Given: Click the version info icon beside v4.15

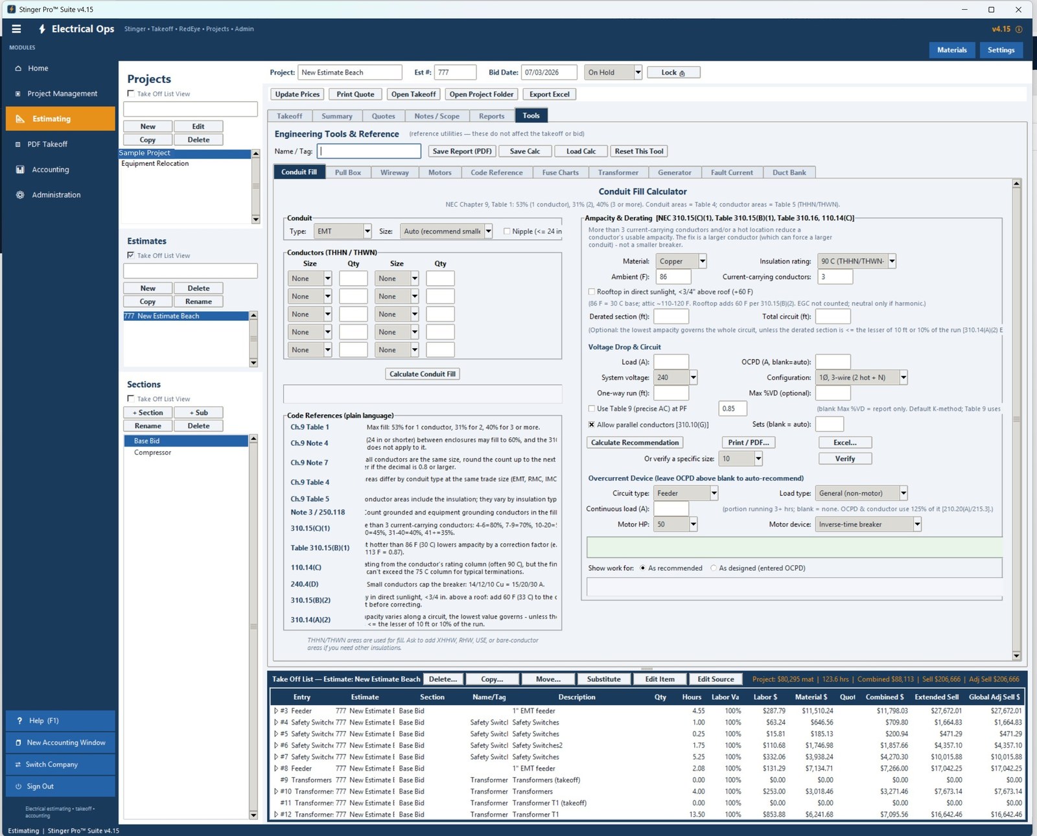Looking at the screenshot, I should tap(1019, 29).
